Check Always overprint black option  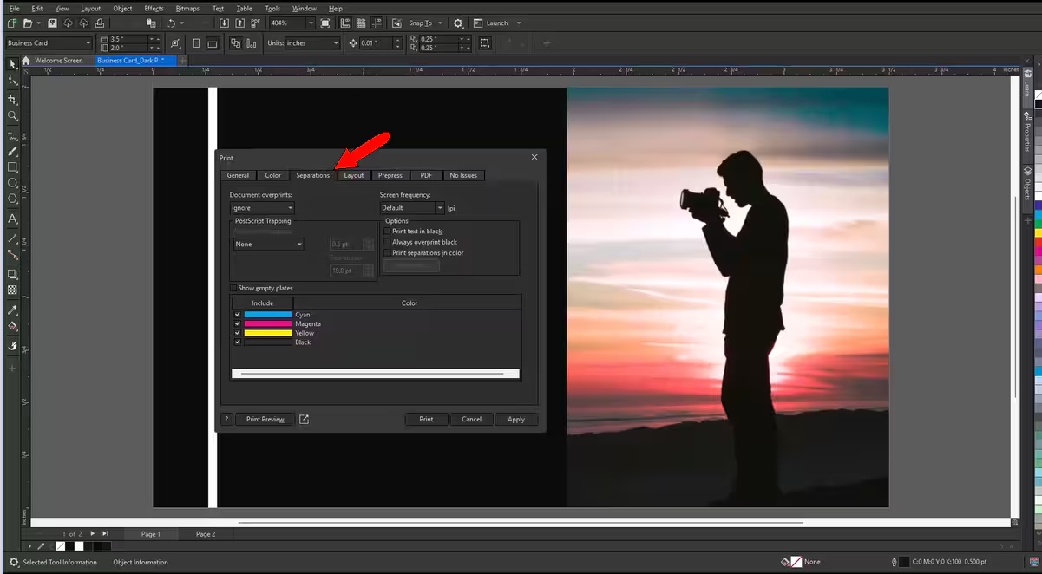click(388, 242)
